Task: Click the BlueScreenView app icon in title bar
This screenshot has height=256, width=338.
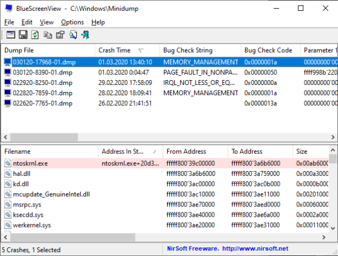Action: [x=9, y=8]
